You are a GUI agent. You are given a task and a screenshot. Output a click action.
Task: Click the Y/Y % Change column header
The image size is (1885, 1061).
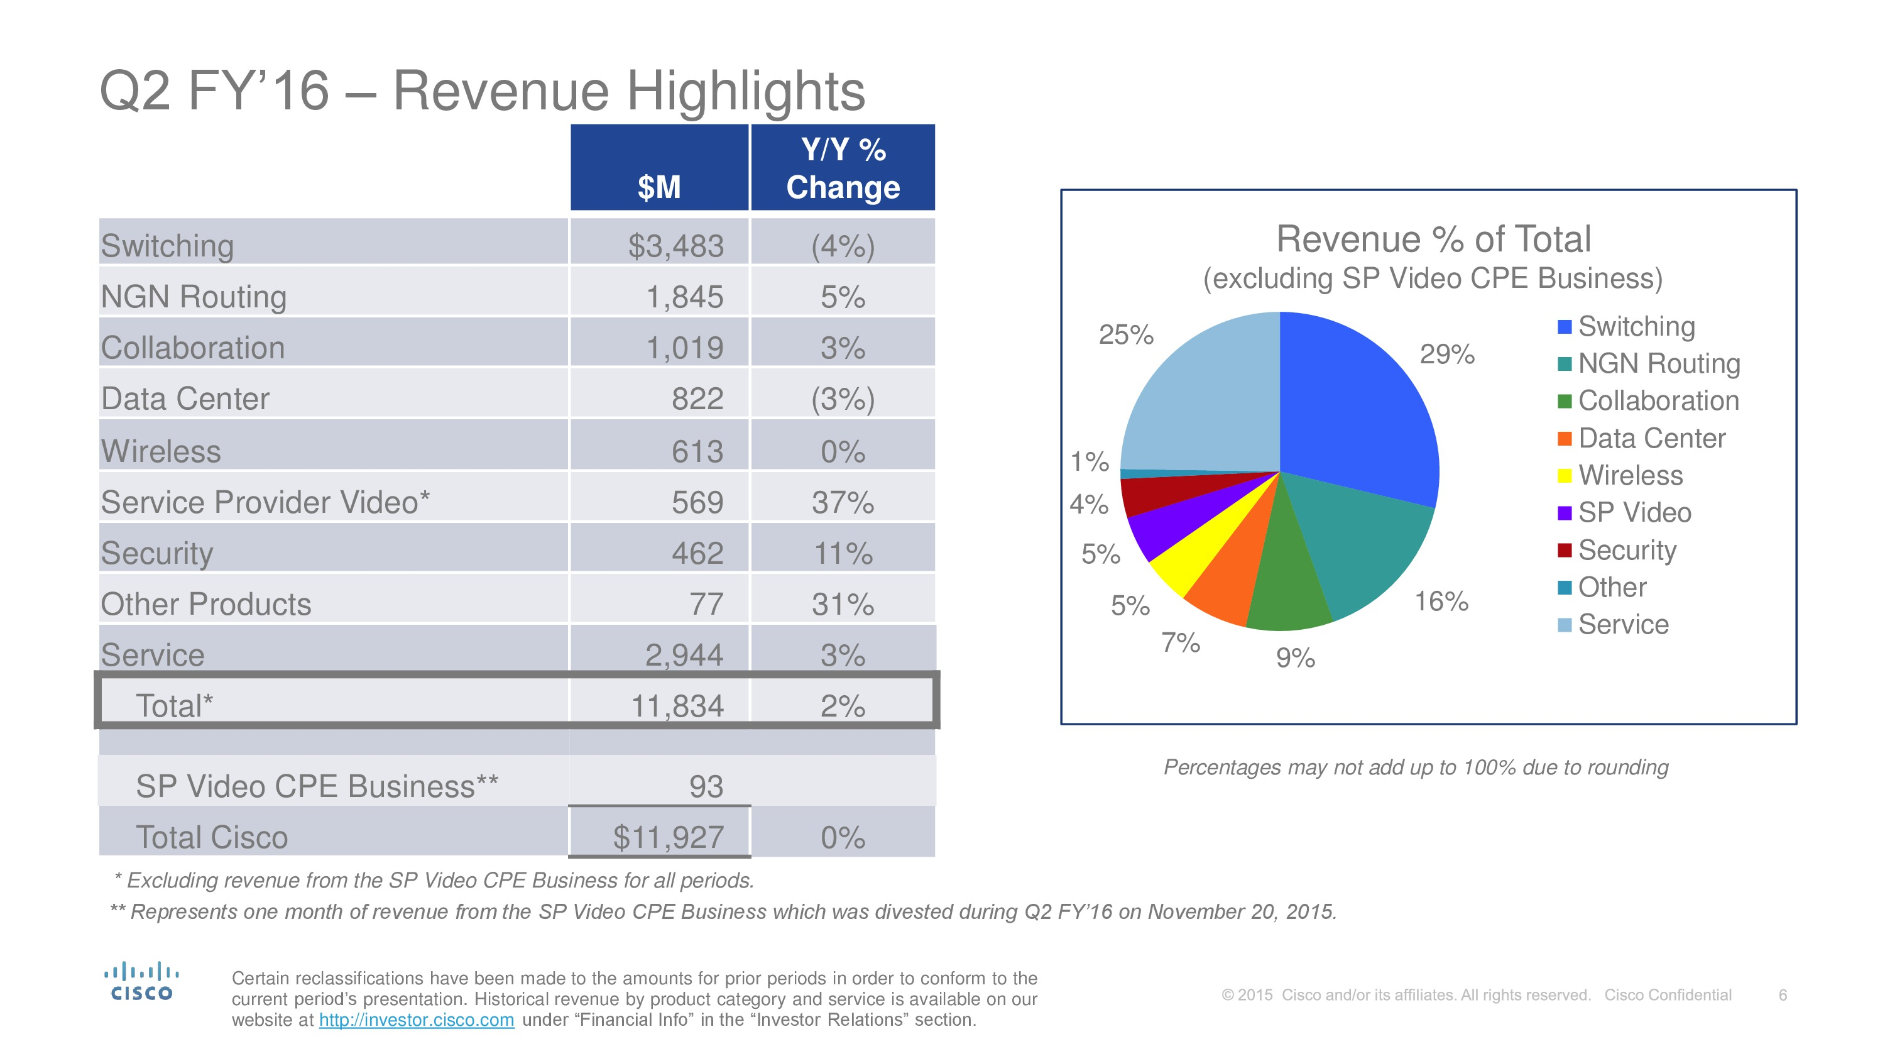(x=843, y=168)
